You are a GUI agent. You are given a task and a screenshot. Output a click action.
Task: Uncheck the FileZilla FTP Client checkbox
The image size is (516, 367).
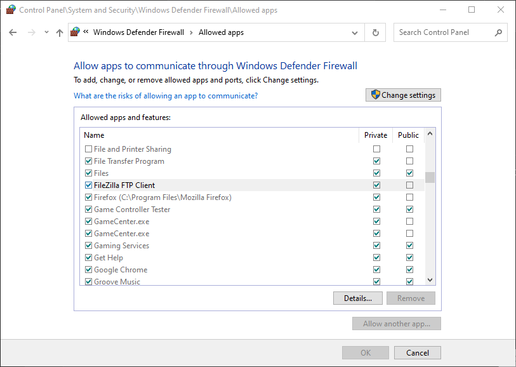point(88,185)
